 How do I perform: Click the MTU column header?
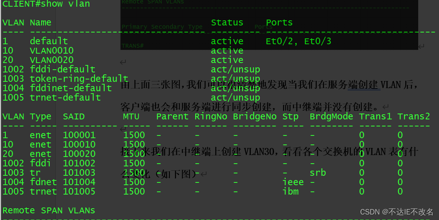click(131, 116)
